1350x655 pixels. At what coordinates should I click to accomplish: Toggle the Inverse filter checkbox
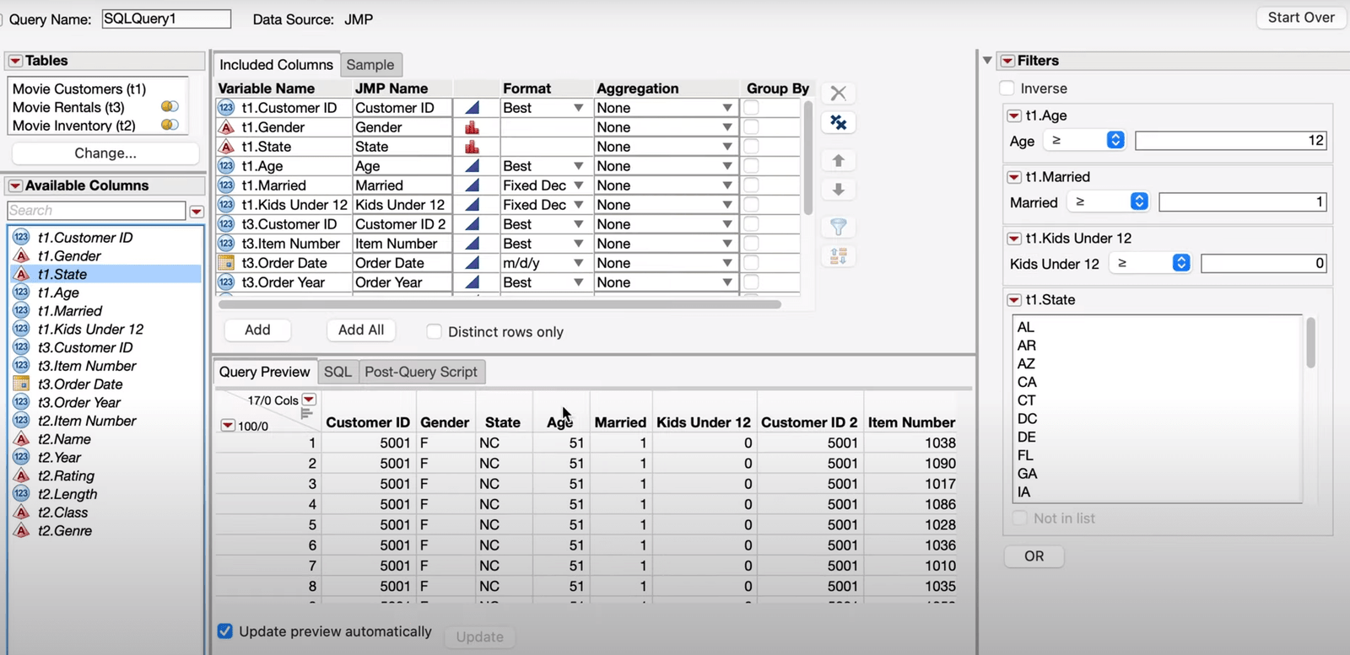[1007, 89]
